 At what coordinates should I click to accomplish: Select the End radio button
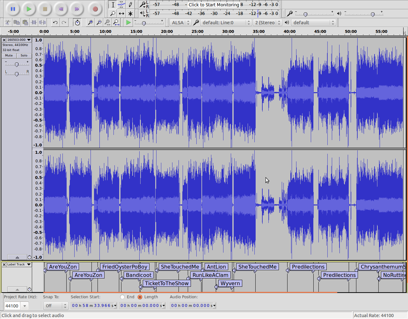[122, 297]
